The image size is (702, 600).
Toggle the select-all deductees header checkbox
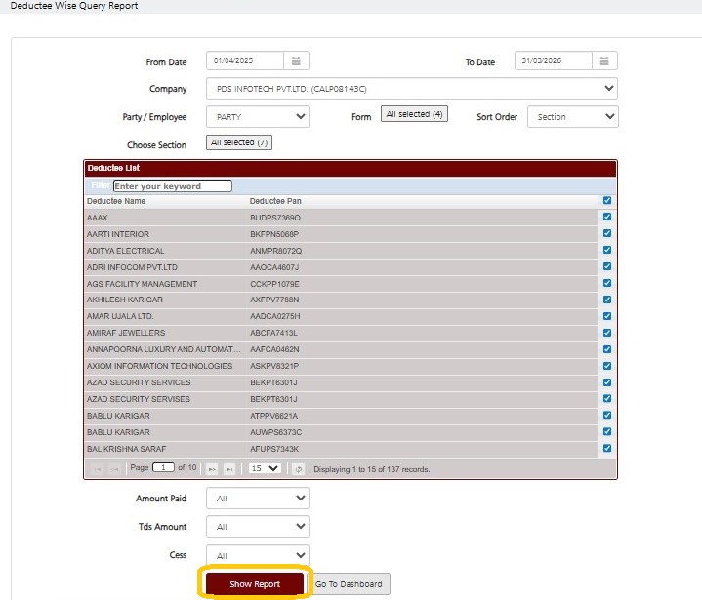click(607, 200)
